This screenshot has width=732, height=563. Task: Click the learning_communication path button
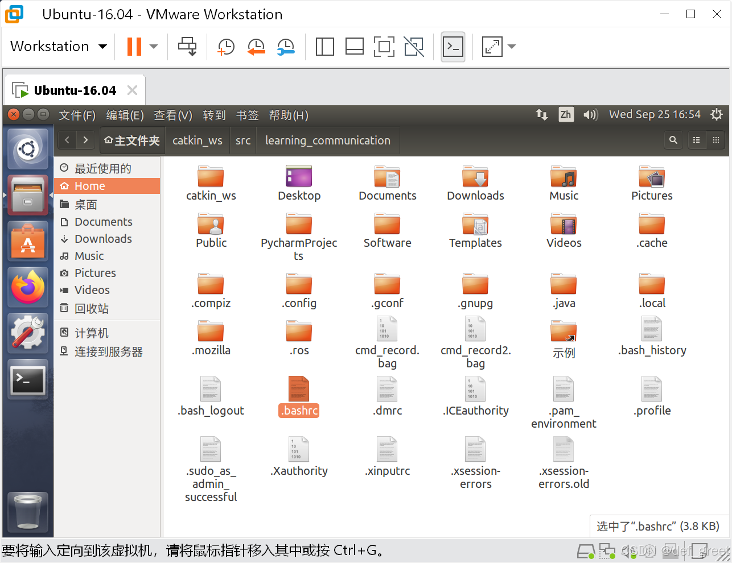pos(328,140)
